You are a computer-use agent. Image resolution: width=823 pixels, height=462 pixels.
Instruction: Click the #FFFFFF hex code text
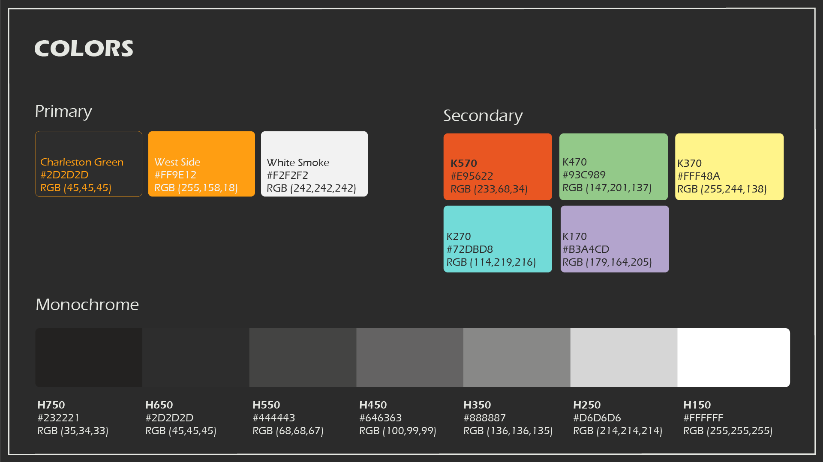703,418
